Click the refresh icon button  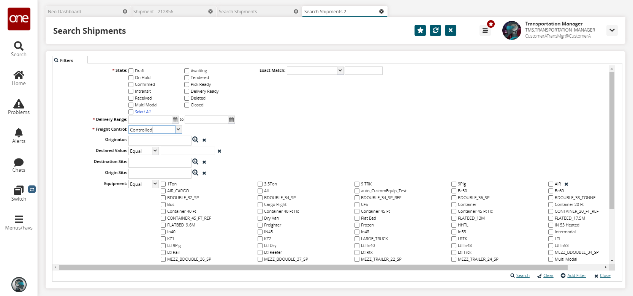click(435, 30)
